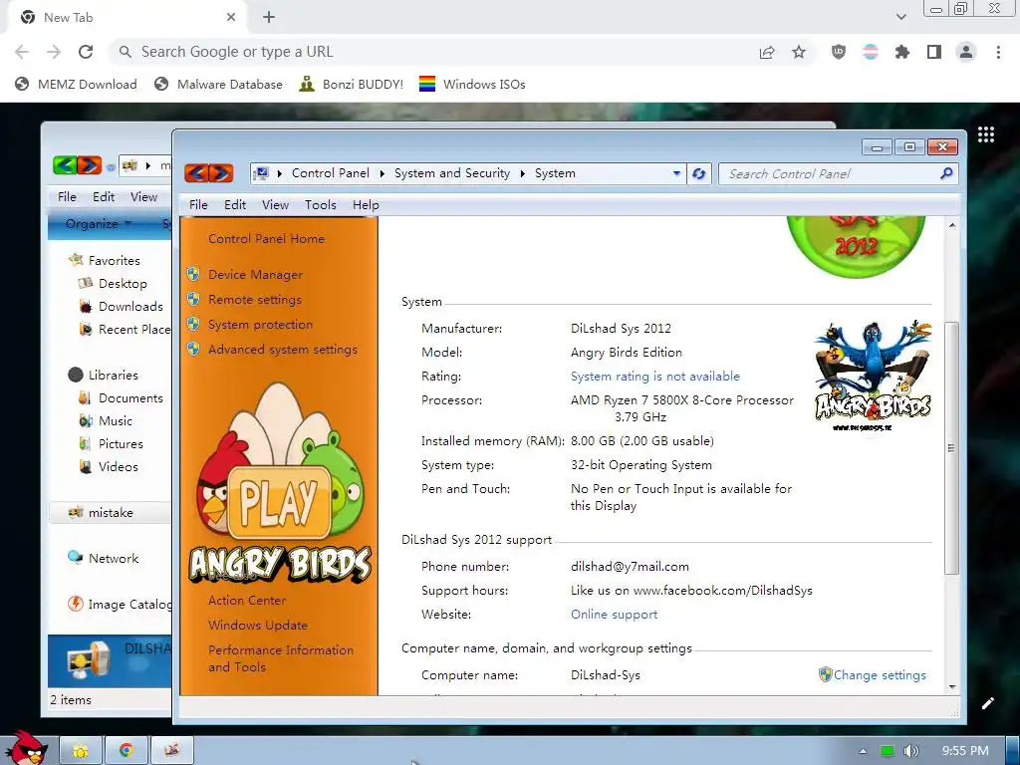Open the Windows ISOs bookmark
The image size is (1020, 765).
coord(472,84)
